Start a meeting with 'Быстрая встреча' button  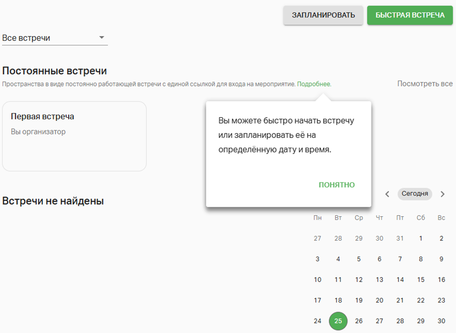click(410, 15)
